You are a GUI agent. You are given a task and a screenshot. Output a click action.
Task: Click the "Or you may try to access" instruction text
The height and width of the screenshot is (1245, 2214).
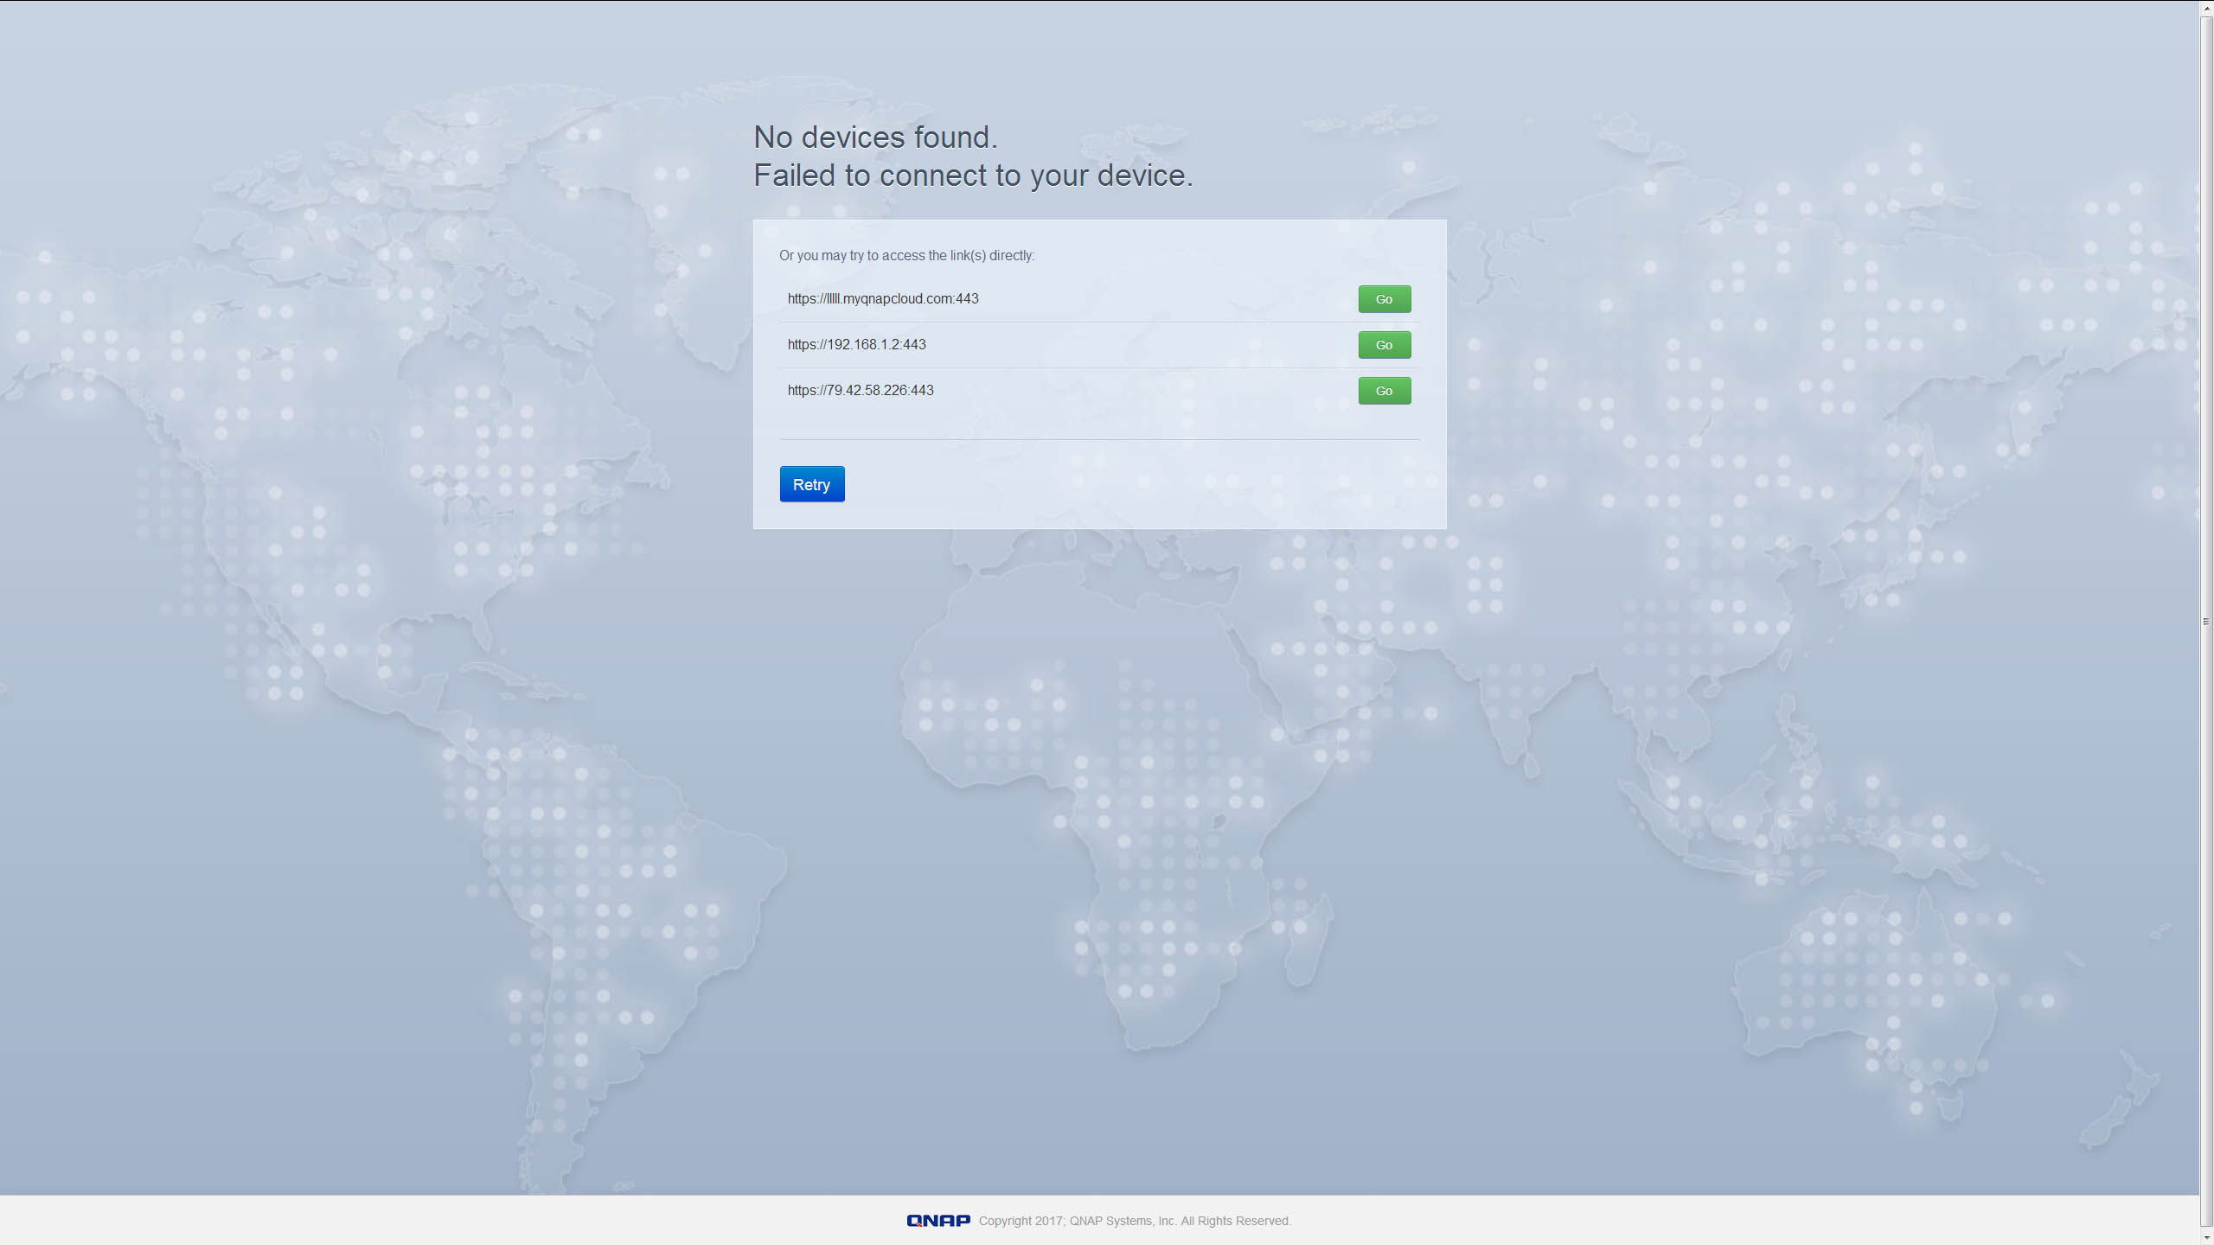[x=906, y=256]
